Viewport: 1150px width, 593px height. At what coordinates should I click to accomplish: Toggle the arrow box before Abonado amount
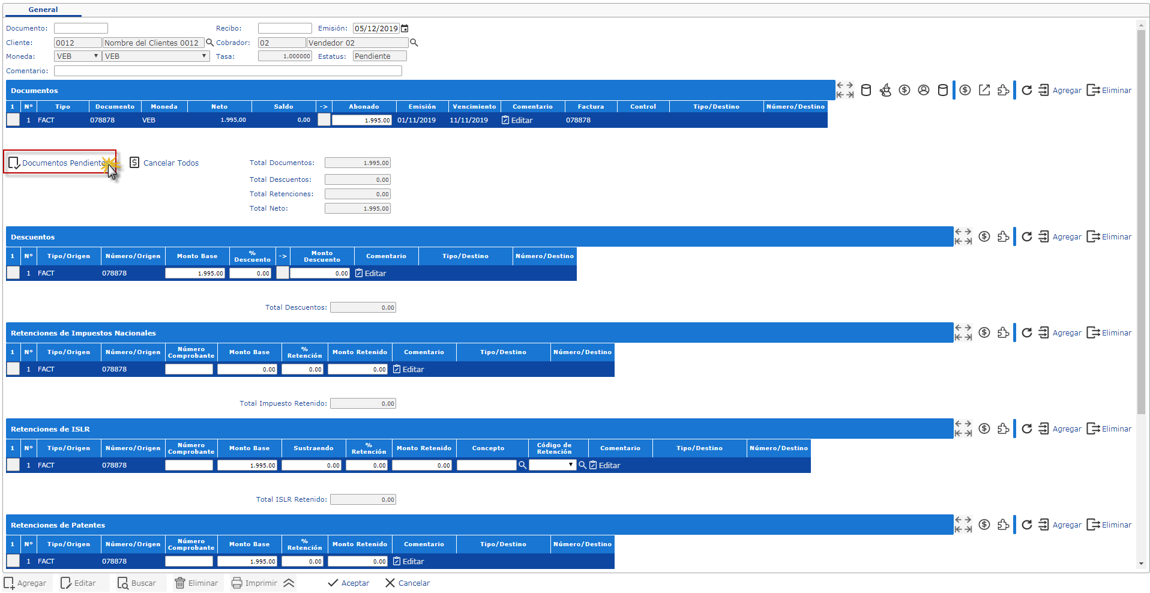point(324,120)
